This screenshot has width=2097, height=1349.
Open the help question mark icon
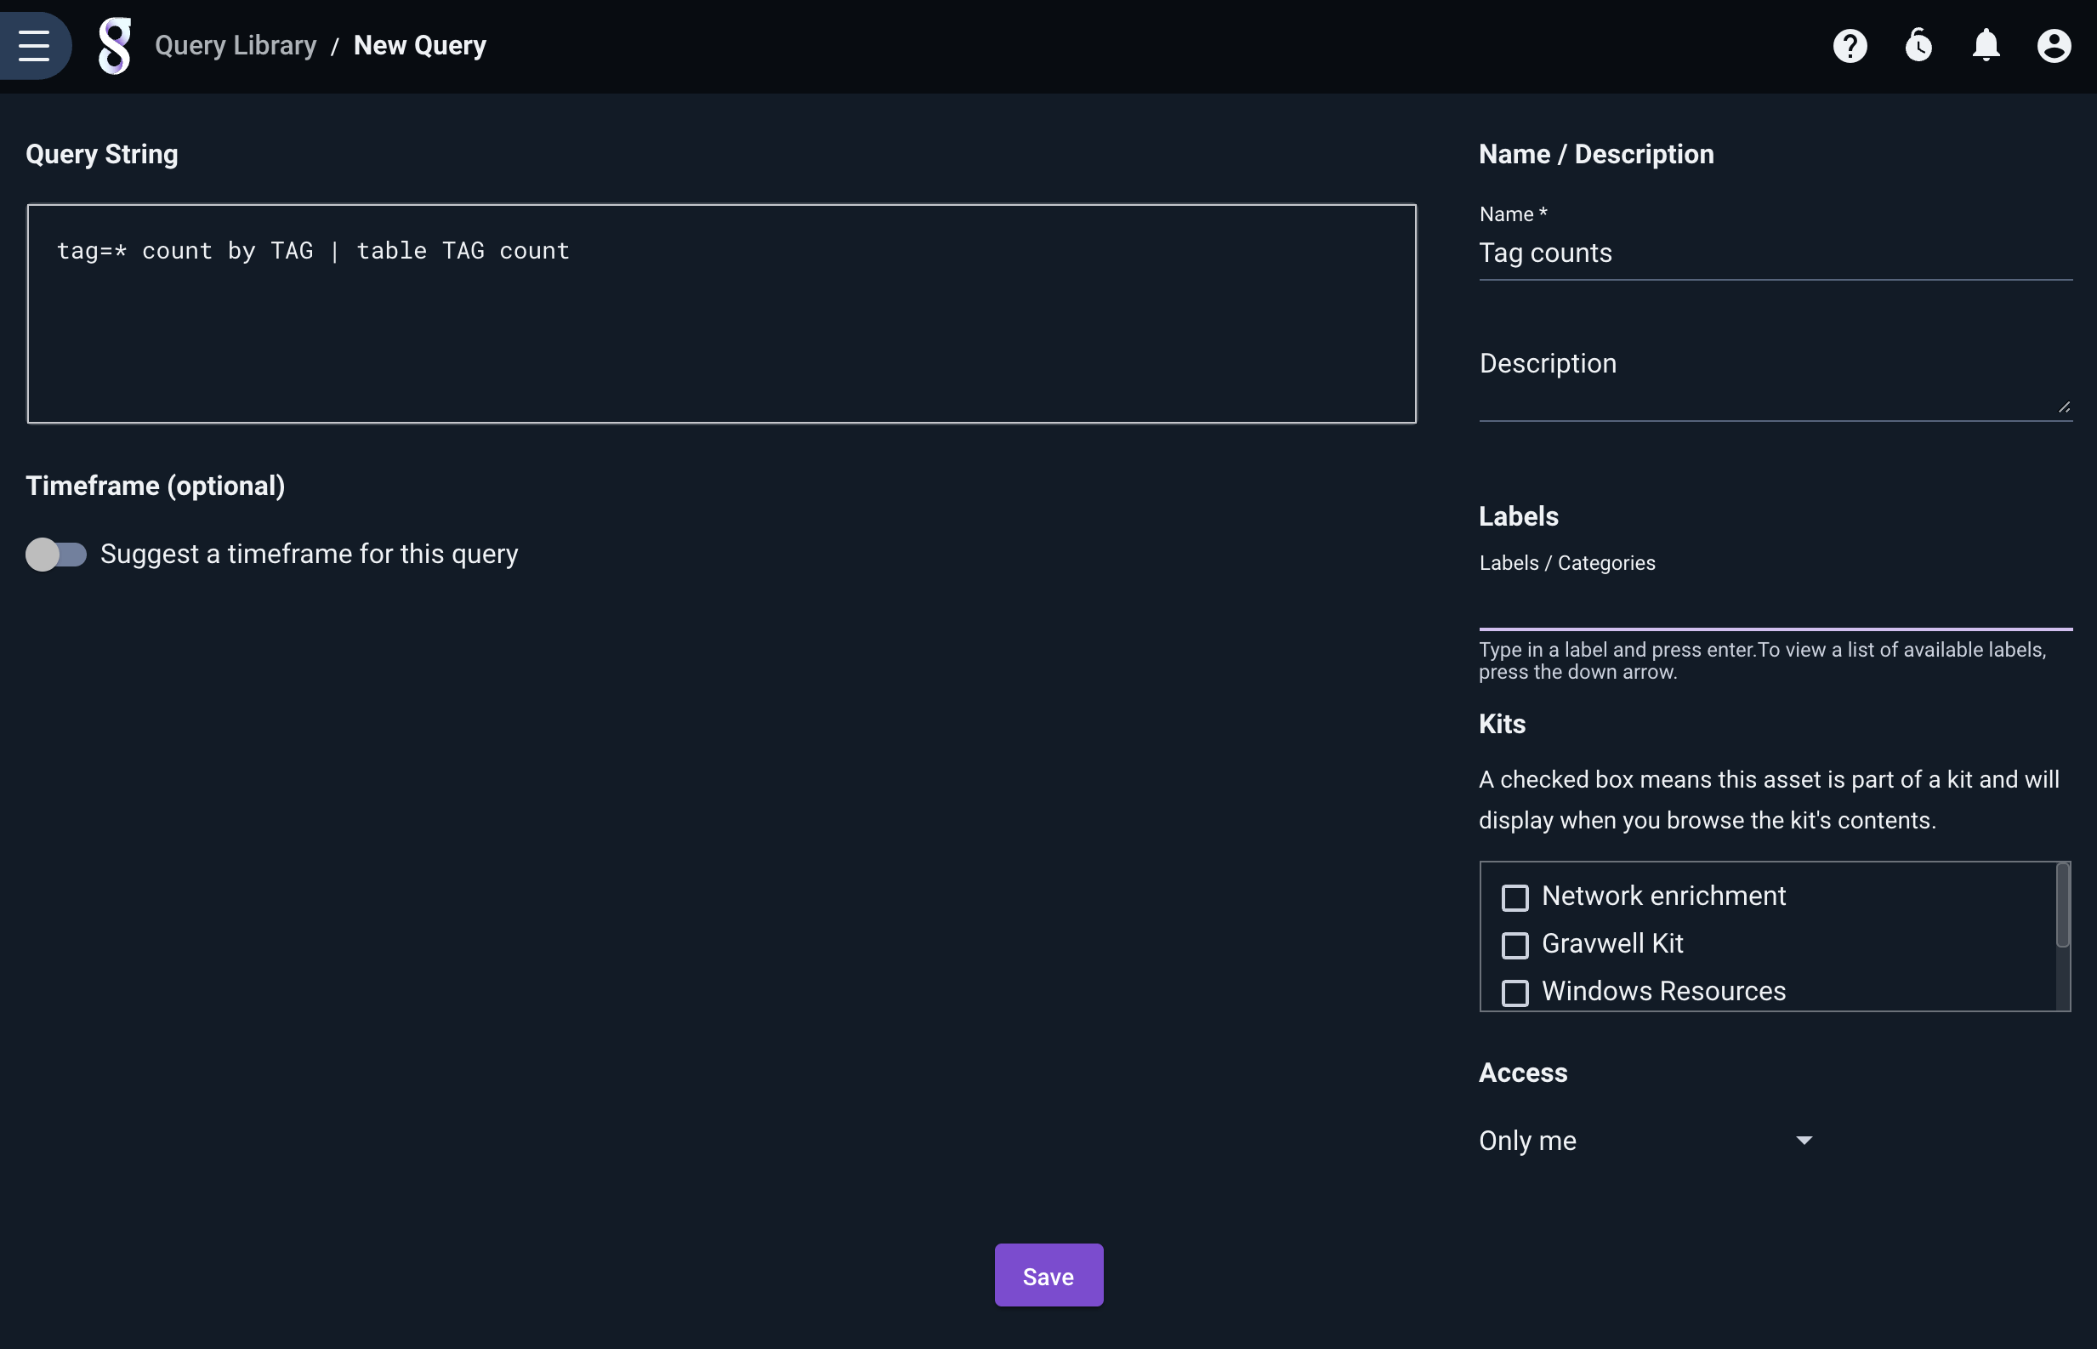[1850, 46]
